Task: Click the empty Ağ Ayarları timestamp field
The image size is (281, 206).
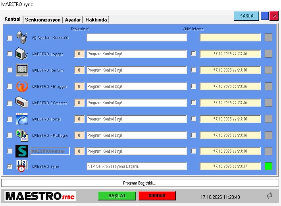Action: pyautogui.click(x=230, y=37)
